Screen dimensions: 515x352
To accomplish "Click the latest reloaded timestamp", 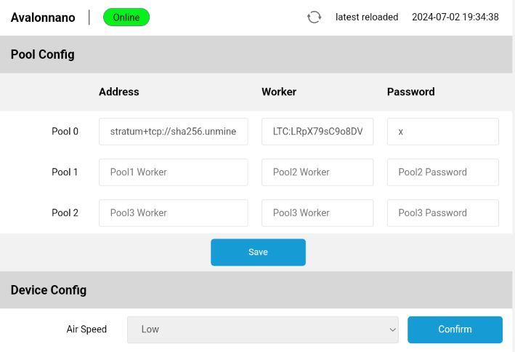I will [x=455, y=17].
